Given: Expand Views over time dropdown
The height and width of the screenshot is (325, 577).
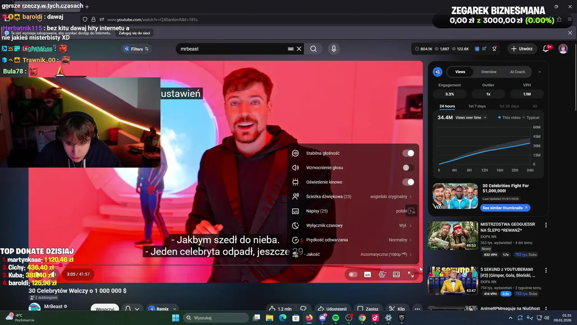Looking at the screenshot, I should tap(471, 117).
